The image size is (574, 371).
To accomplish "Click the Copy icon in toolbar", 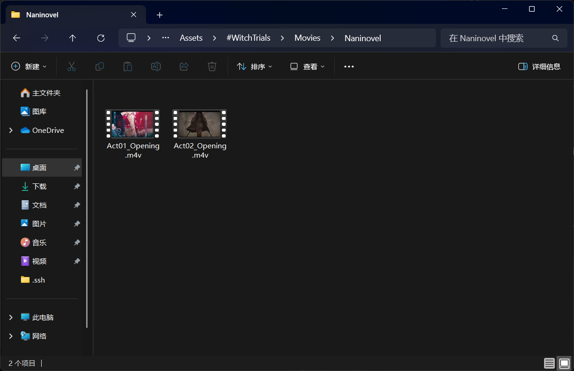I will (x=100, y=66).
